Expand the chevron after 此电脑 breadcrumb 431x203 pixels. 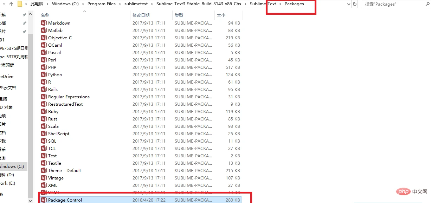click(49, 4)
